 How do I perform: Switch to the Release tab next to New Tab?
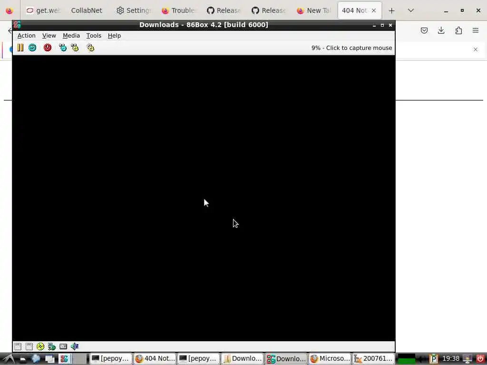[268, 10]
